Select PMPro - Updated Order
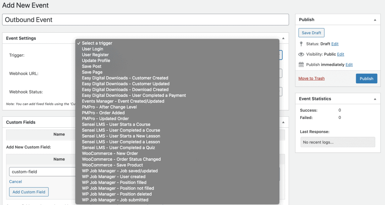 coord(177,119)
